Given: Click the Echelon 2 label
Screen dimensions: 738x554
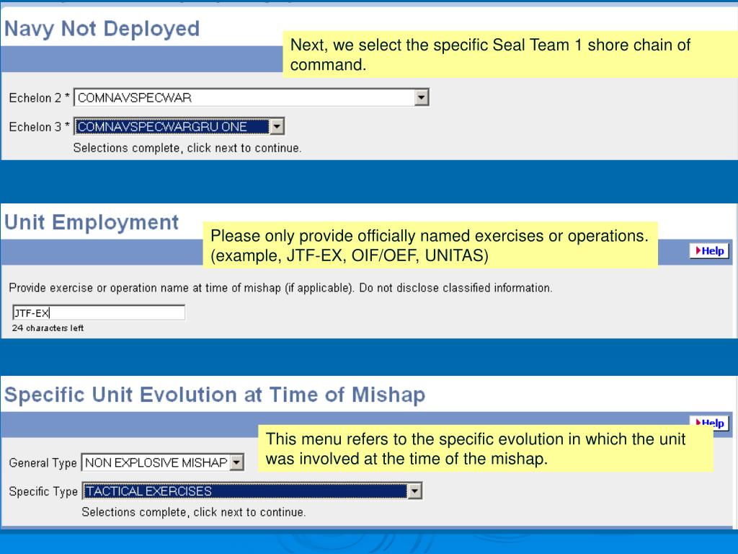Looking at the screenshot, I should pyautogui.click(x=39, y=98).
